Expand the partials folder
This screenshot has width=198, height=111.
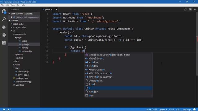(x=19, y=55)
